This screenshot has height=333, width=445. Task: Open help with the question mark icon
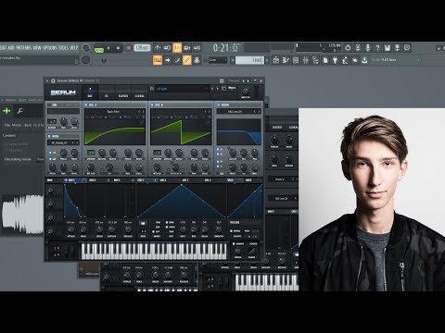[377, 48]
